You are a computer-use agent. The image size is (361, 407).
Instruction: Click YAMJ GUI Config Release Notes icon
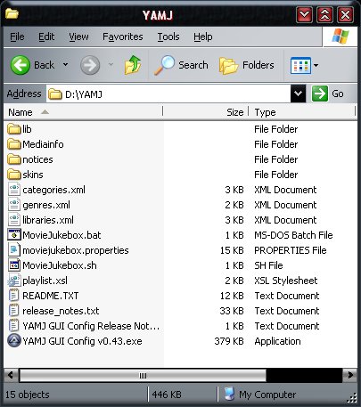(14, 326)
